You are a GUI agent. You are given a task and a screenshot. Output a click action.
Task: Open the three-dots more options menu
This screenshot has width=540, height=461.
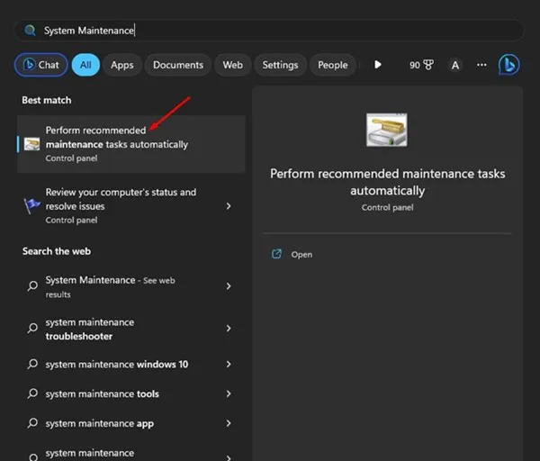click(x=481, y=65)
